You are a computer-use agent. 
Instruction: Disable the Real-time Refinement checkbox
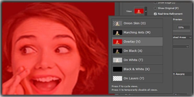[155, 14]
